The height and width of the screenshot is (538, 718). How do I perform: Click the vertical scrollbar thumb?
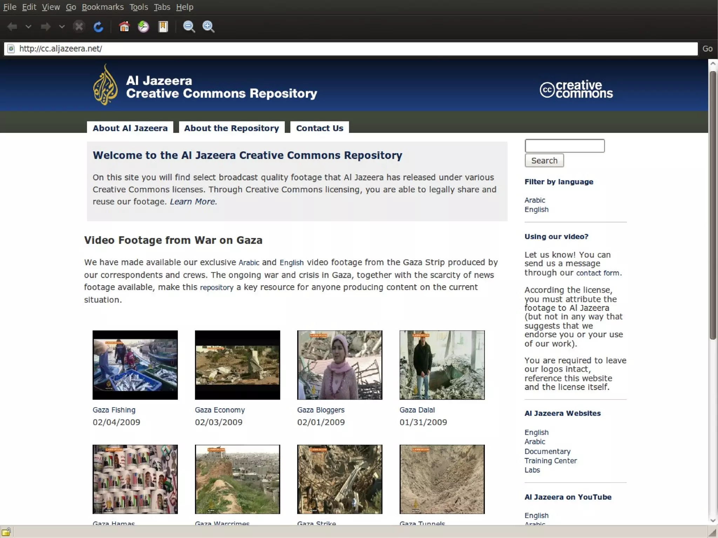712,205
